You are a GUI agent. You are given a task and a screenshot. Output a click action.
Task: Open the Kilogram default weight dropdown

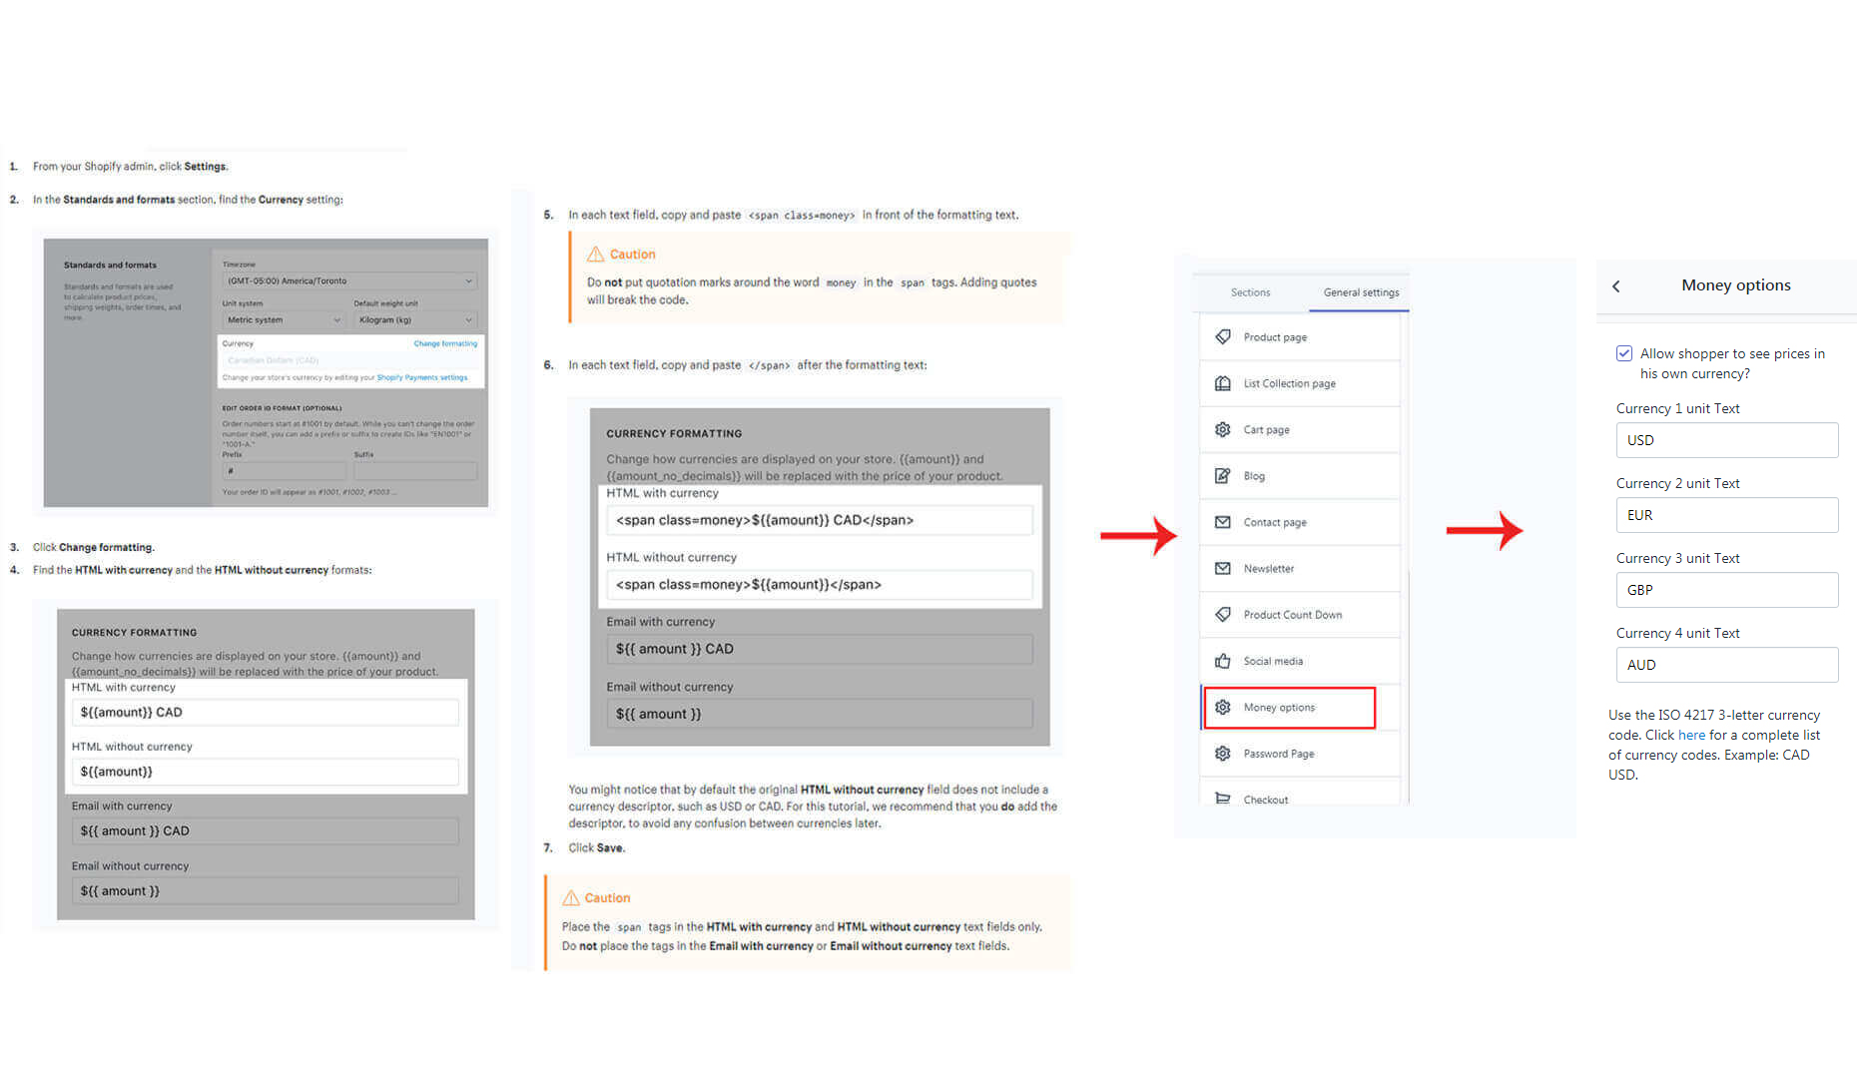(x=414, y=320)
